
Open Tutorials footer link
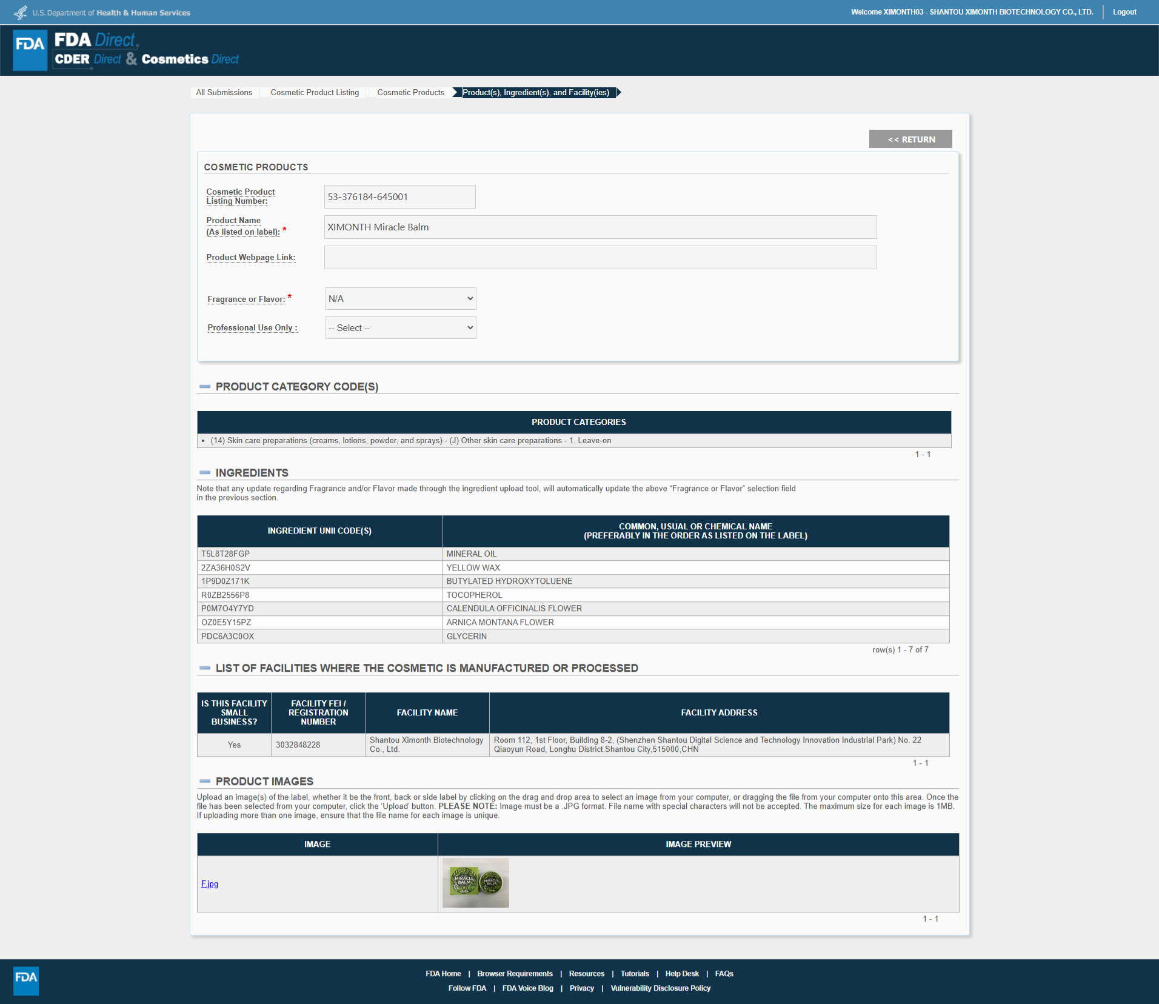coord(635,974)
